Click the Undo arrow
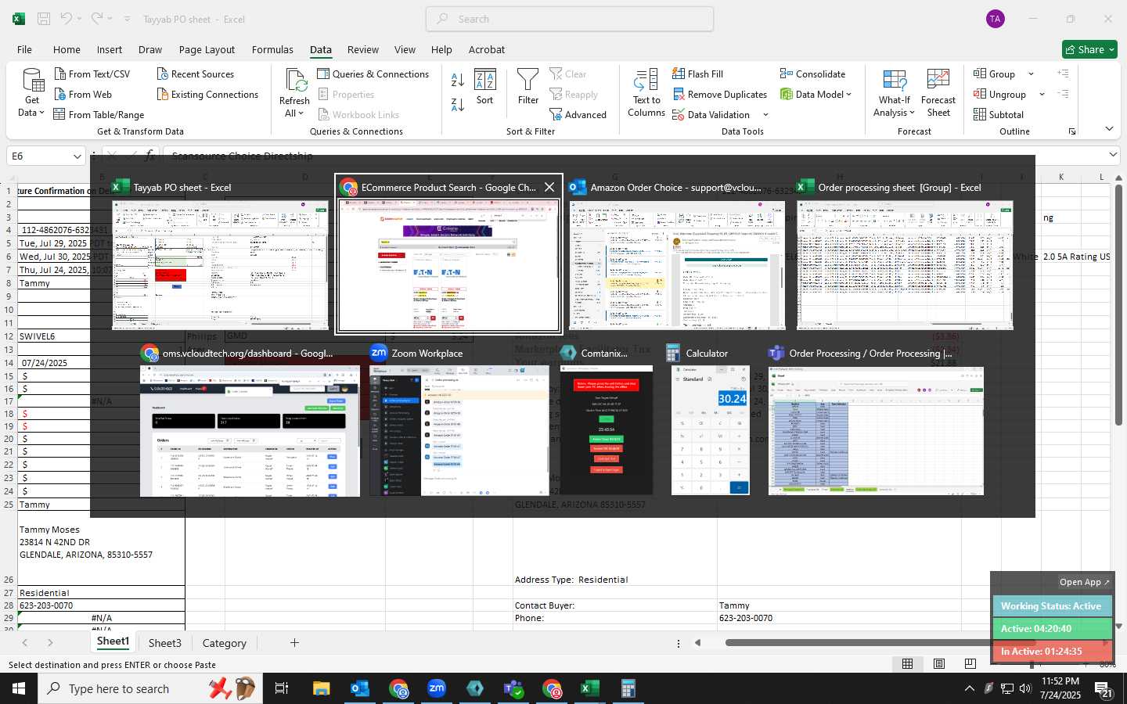The image size is (1127, 704). [x=66, y=18]
